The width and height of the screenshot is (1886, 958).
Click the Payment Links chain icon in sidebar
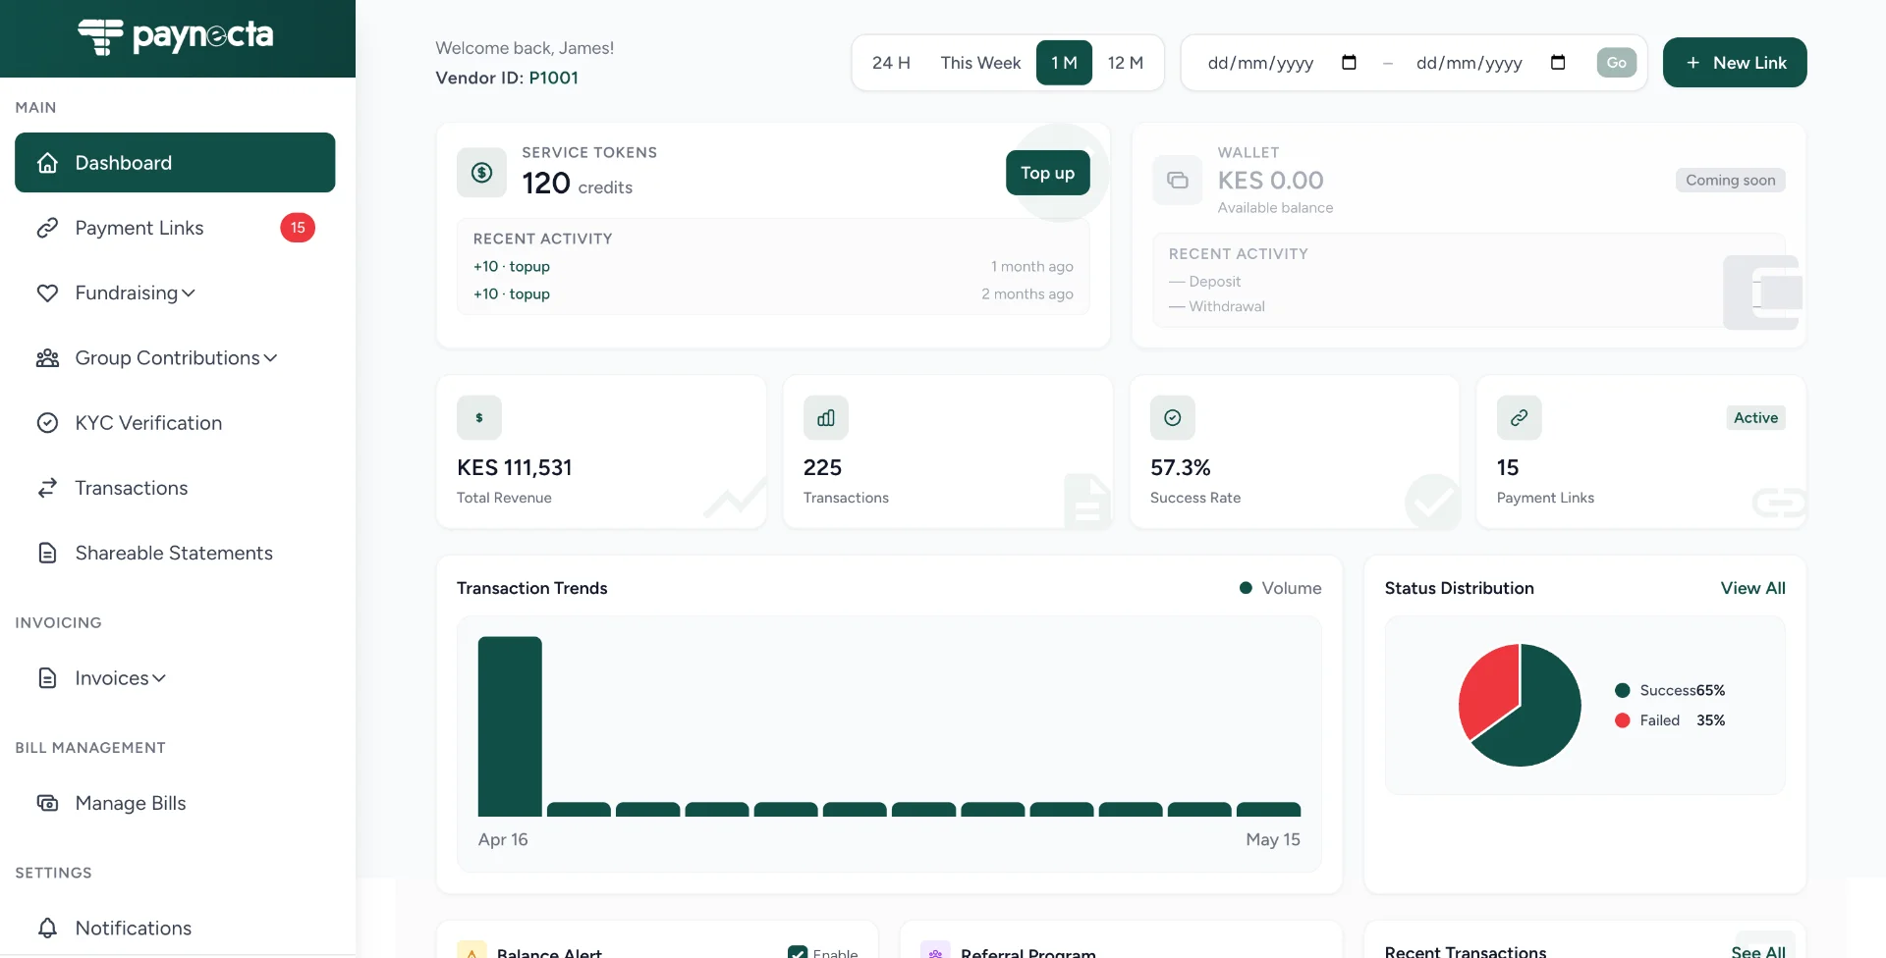(47, 228)
